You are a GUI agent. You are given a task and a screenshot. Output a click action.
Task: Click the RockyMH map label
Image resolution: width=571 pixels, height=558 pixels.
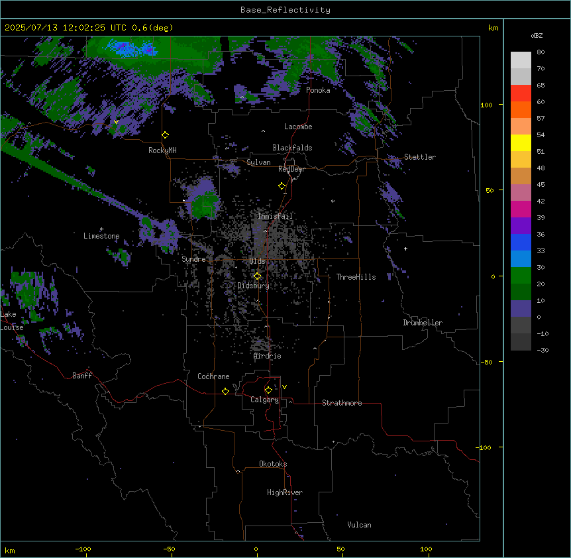[x=162, y=150]
